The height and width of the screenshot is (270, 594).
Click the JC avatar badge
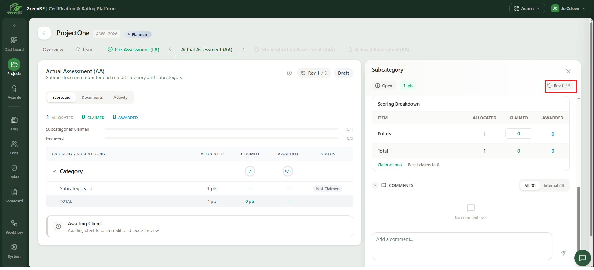555,8
